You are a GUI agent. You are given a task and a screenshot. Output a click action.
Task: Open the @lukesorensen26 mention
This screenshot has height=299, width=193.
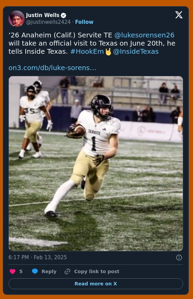click(144, 35)
